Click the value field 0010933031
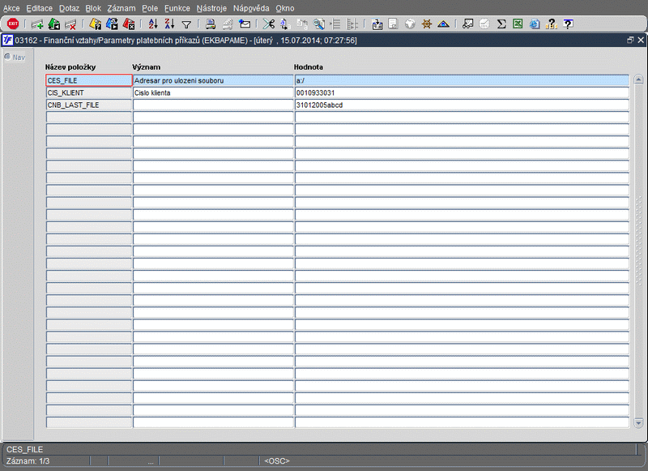 point(462,92)
